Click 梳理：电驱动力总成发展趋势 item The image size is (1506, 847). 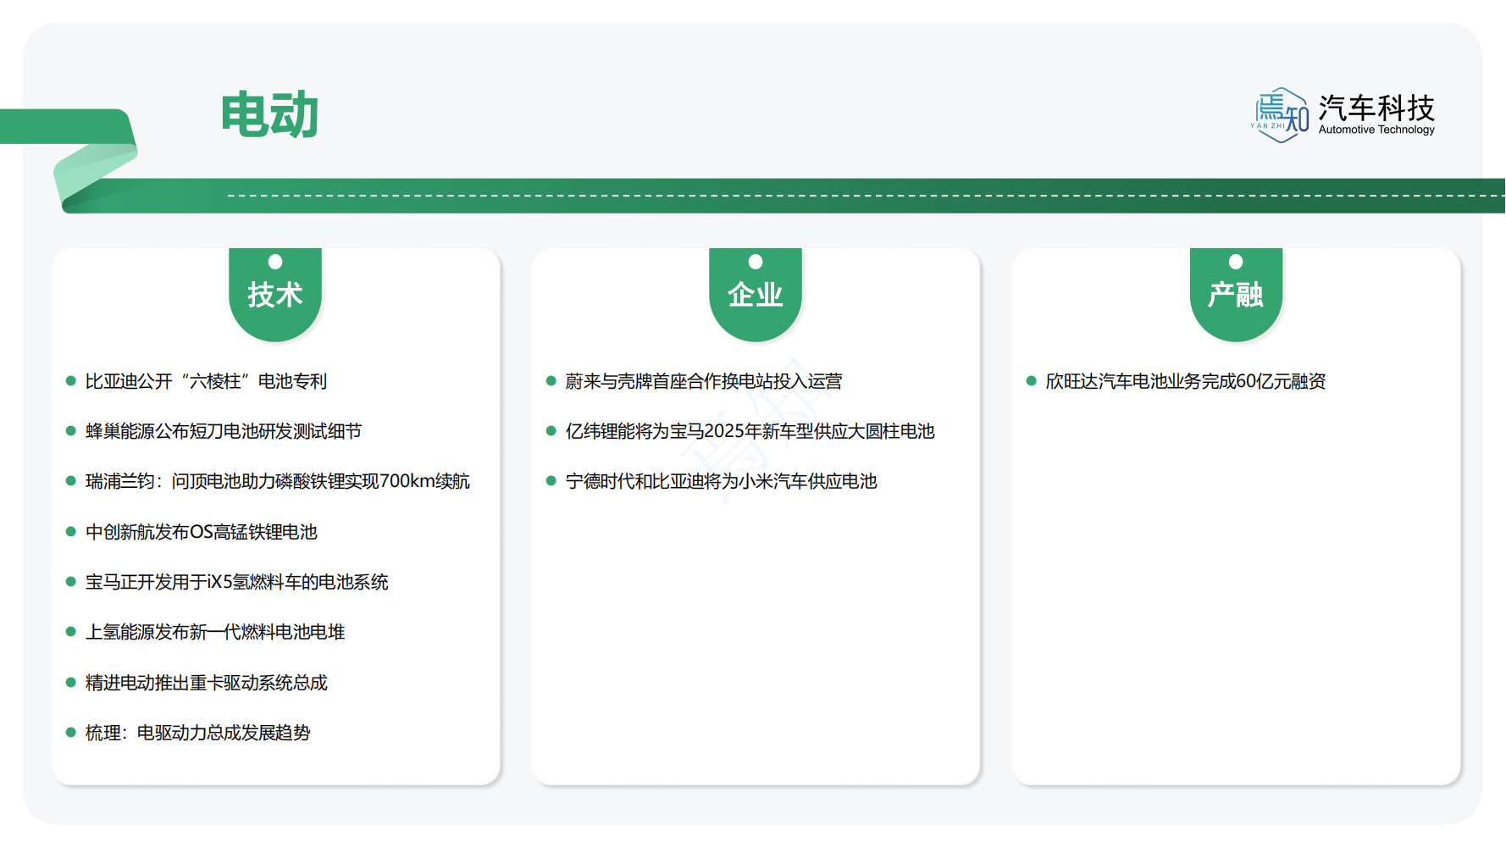(x=197, y=733)
